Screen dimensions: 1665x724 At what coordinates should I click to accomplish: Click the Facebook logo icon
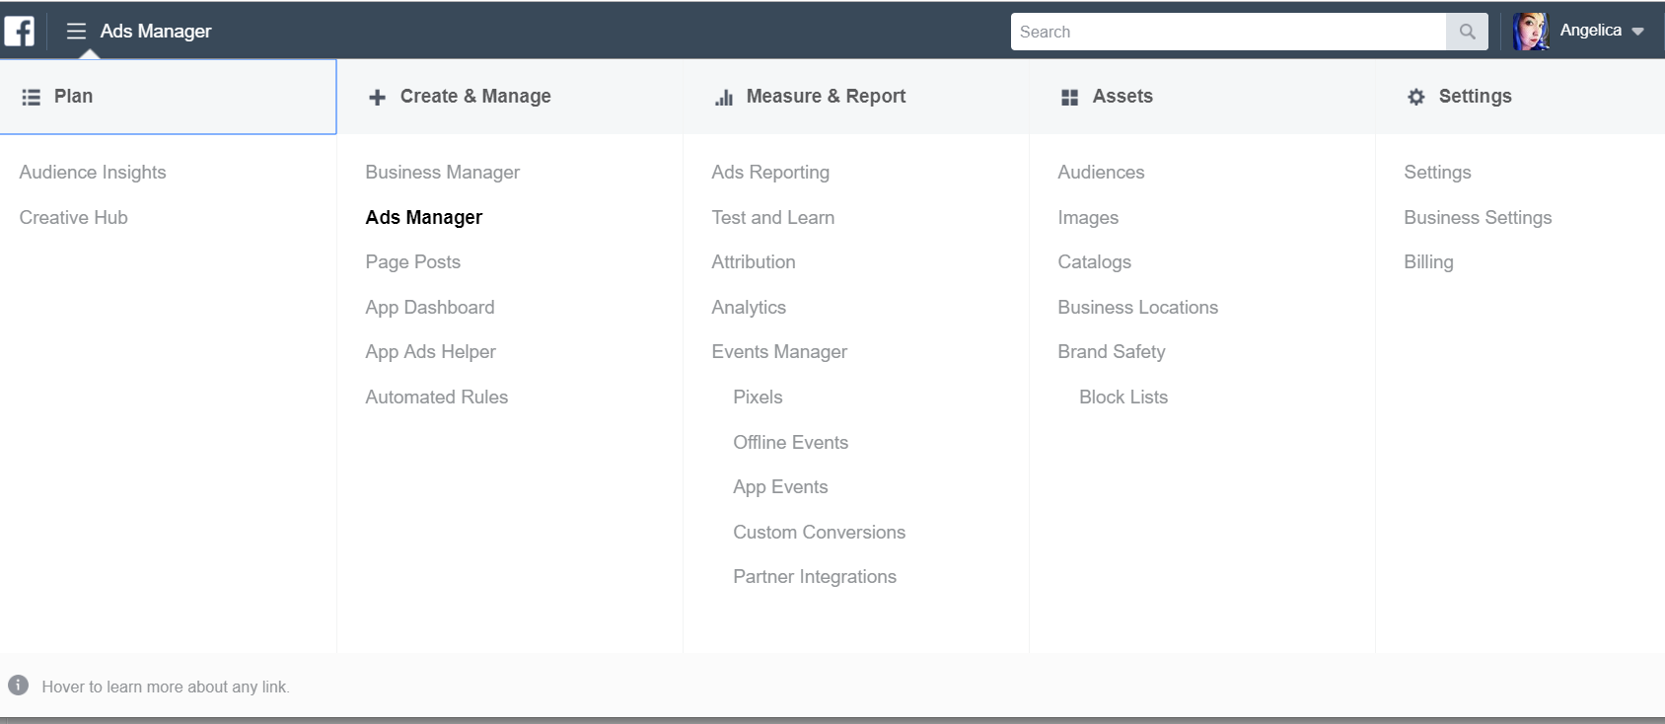pyautogui.click(x=20, y=31)
